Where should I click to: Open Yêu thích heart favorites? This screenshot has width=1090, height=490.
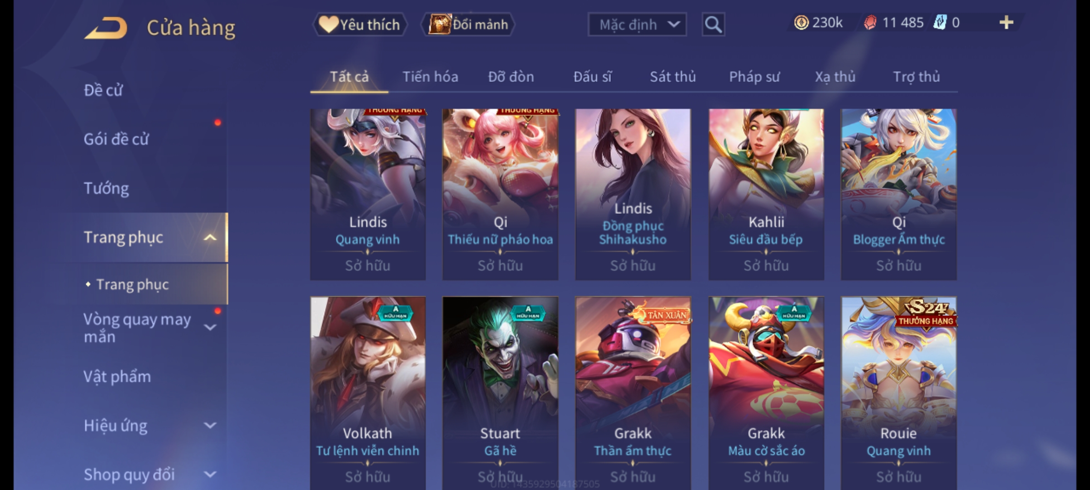click(360, 24)
